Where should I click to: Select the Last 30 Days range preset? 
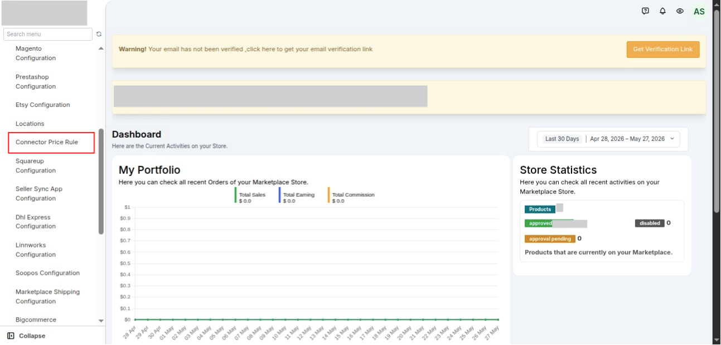coord(562,139)
